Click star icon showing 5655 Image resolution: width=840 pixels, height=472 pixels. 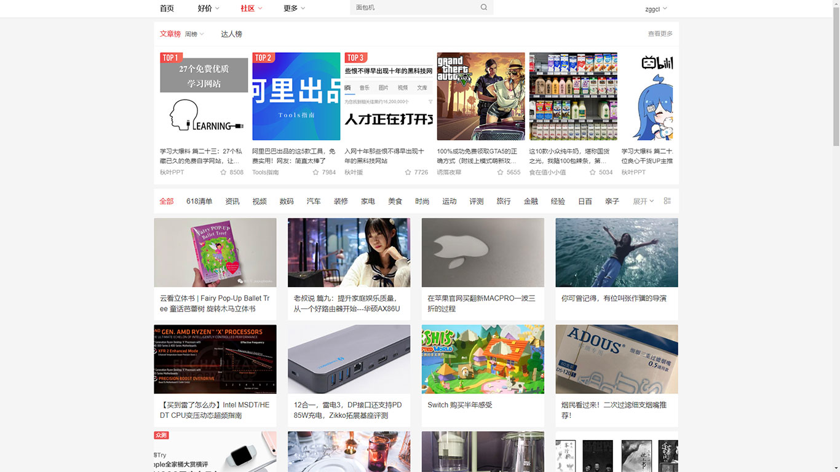tap(500, 173)
